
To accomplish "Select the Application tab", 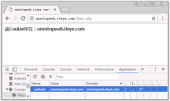I will point(127,69).
